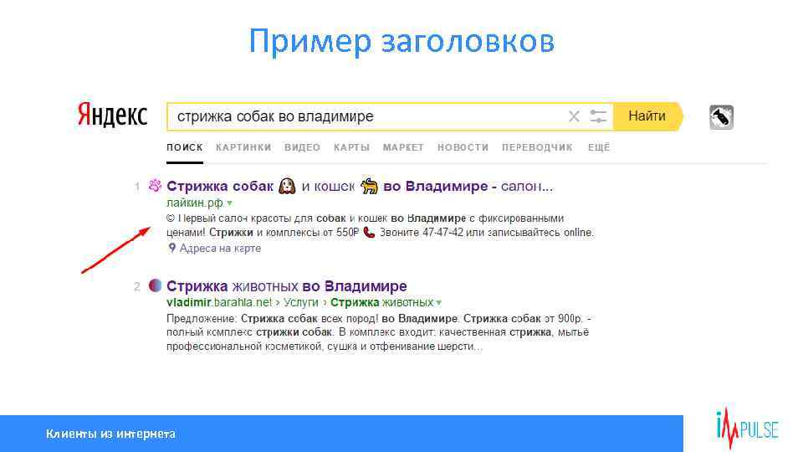803x452 pixels.
Task: Open result Стрижка животных во Владимире
Action: [287, 285]
